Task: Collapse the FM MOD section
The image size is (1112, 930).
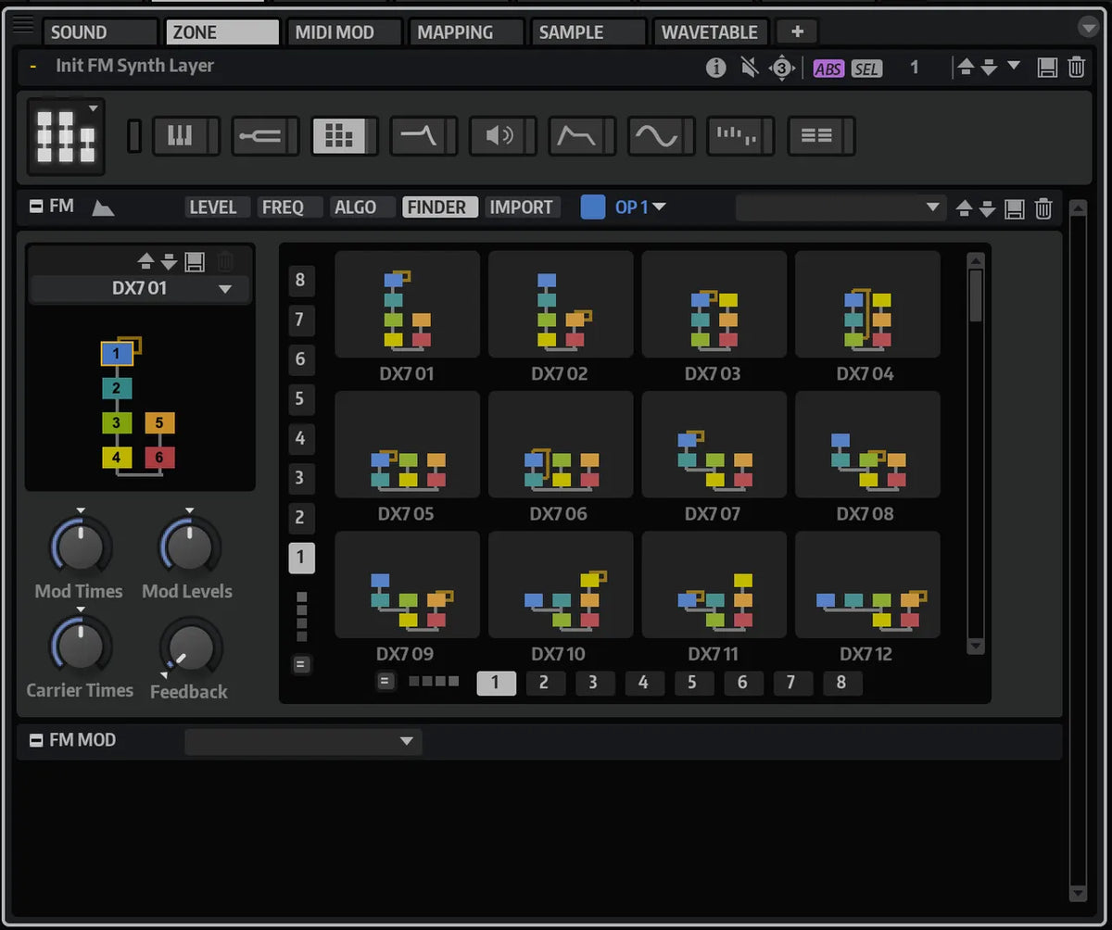Action: [37, 740]
